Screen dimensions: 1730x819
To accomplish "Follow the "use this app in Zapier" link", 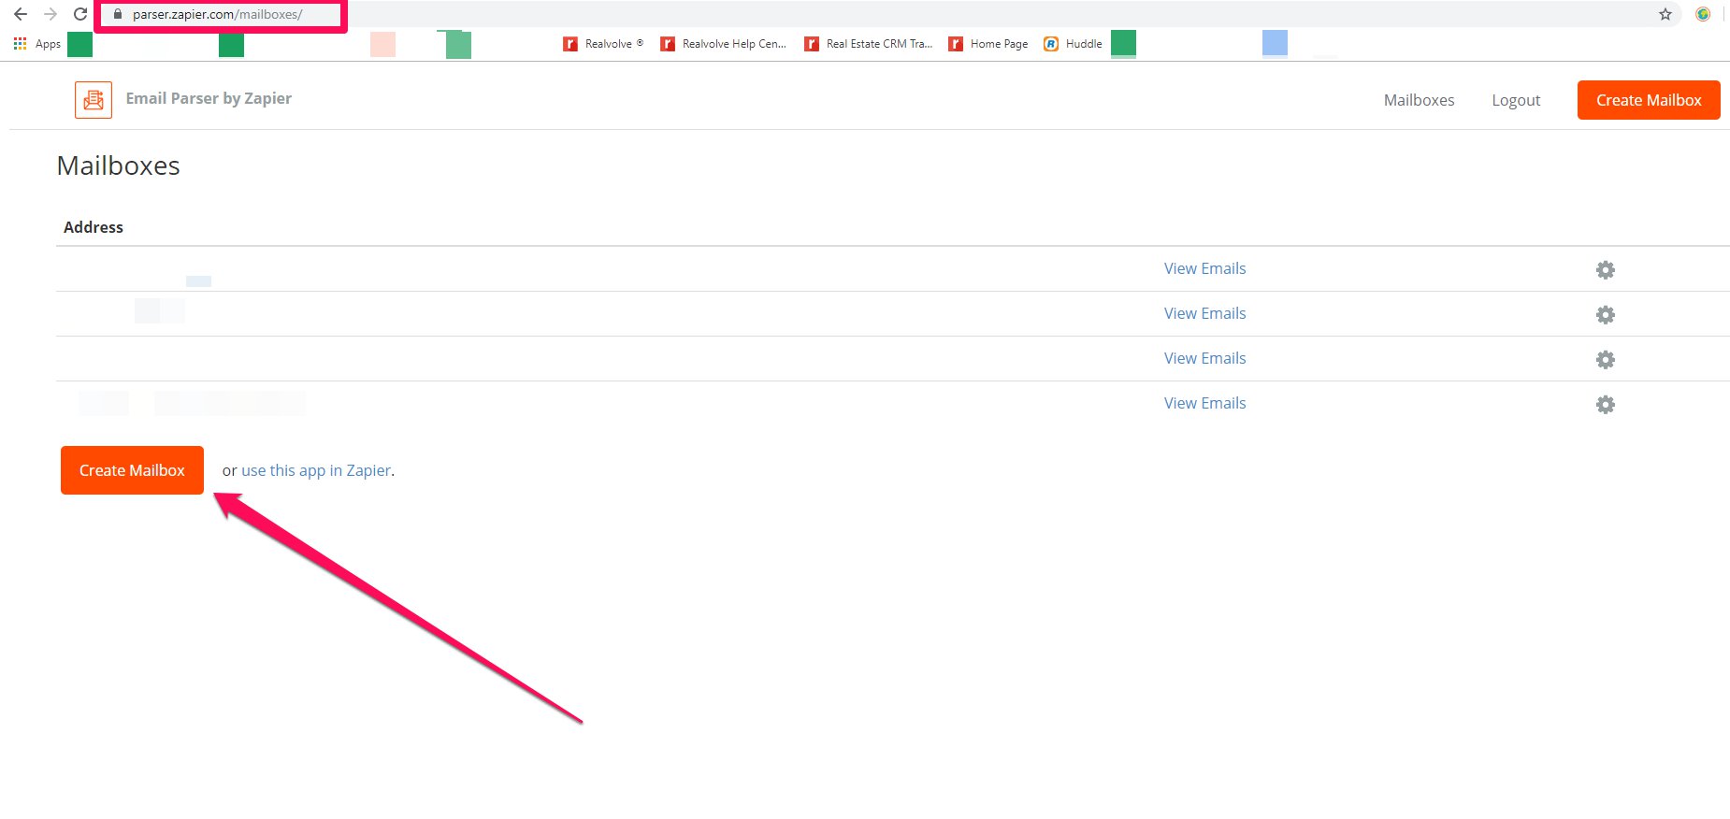I will pyautogui.click(x=316, y=470).
